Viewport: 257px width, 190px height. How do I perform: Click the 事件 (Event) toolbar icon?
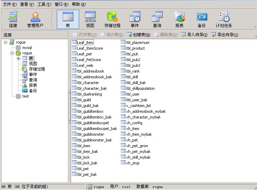135,20
